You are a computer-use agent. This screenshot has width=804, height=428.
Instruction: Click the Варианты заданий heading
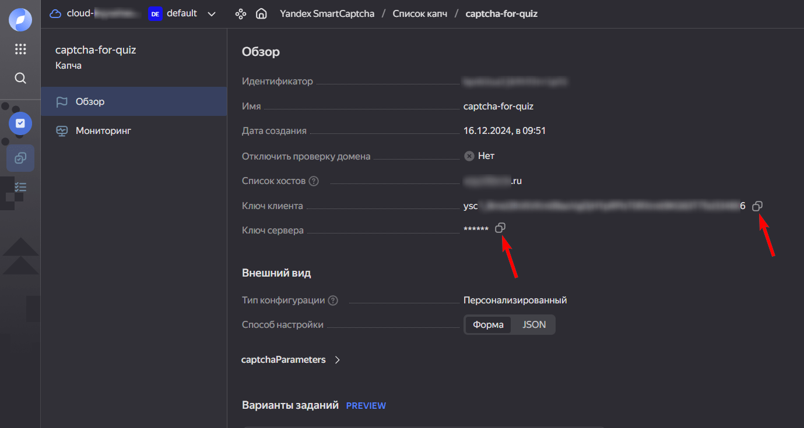coord(290,405)
